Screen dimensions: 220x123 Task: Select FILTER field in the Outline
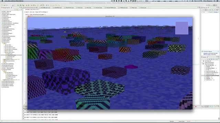coord(208,69)
